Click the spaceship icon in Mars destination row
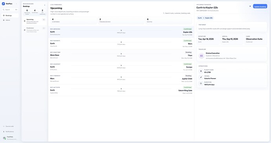Image resolution: width=271 pixels, height=143 pixels. pyautogui.click(x=121, y=42)
